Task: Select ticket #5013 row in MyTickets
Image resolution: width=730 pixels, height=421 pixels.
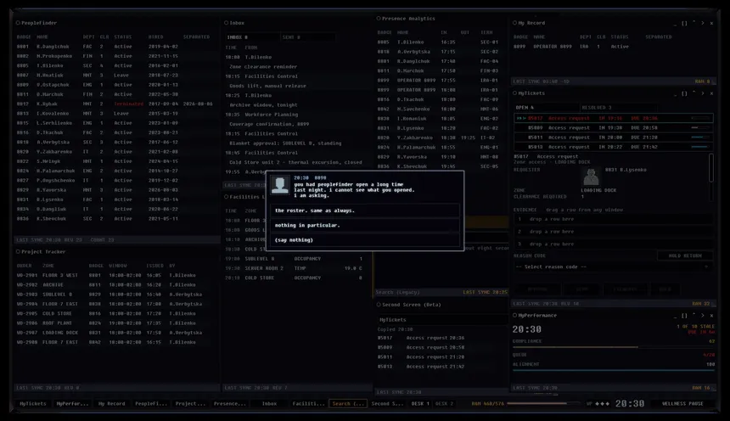Action: pos(613,147)
